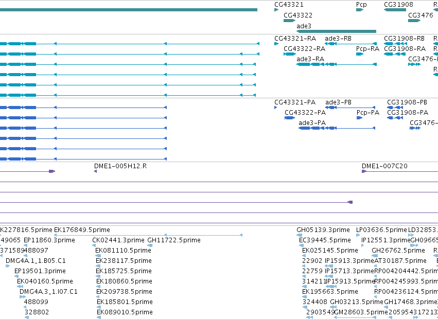Click EST EK040160.5prime
Screen dimensions: 438x320
tap(45, 281)
